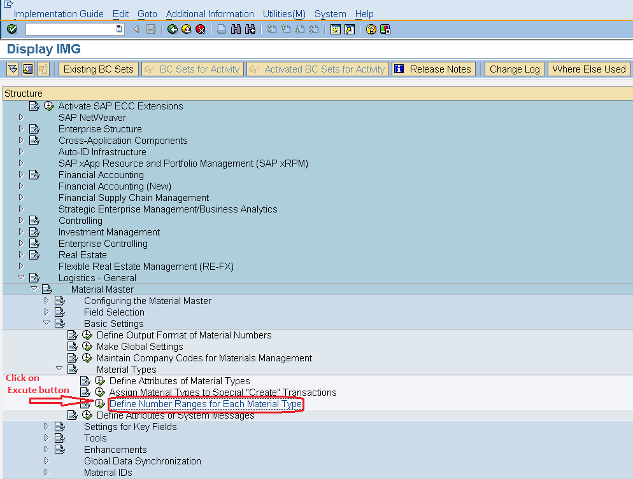
Task: Expand the Financial Accounting tree node
Action: tap(20, 175)
